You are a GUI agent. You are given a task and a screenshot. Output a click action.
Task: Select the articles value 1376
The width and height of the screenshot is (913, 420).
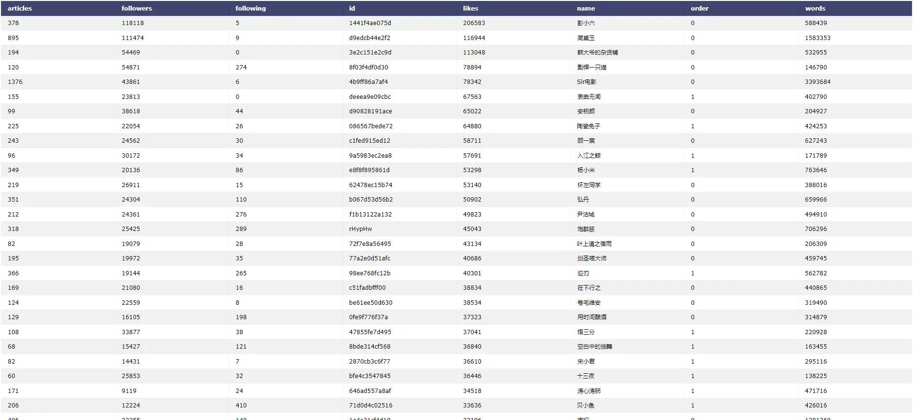point(15,81)
